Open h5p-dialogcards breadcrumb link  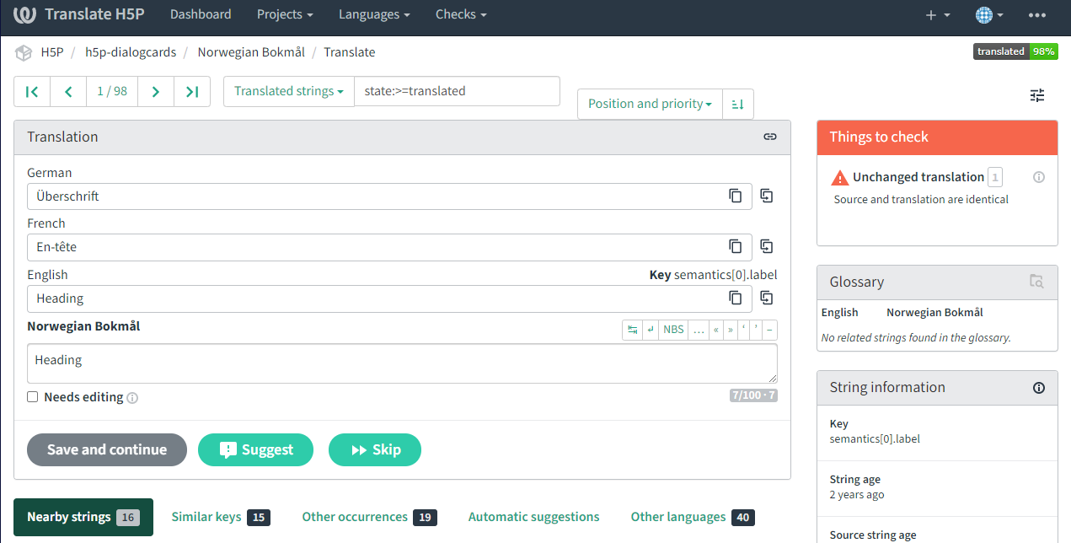(131, 52)
